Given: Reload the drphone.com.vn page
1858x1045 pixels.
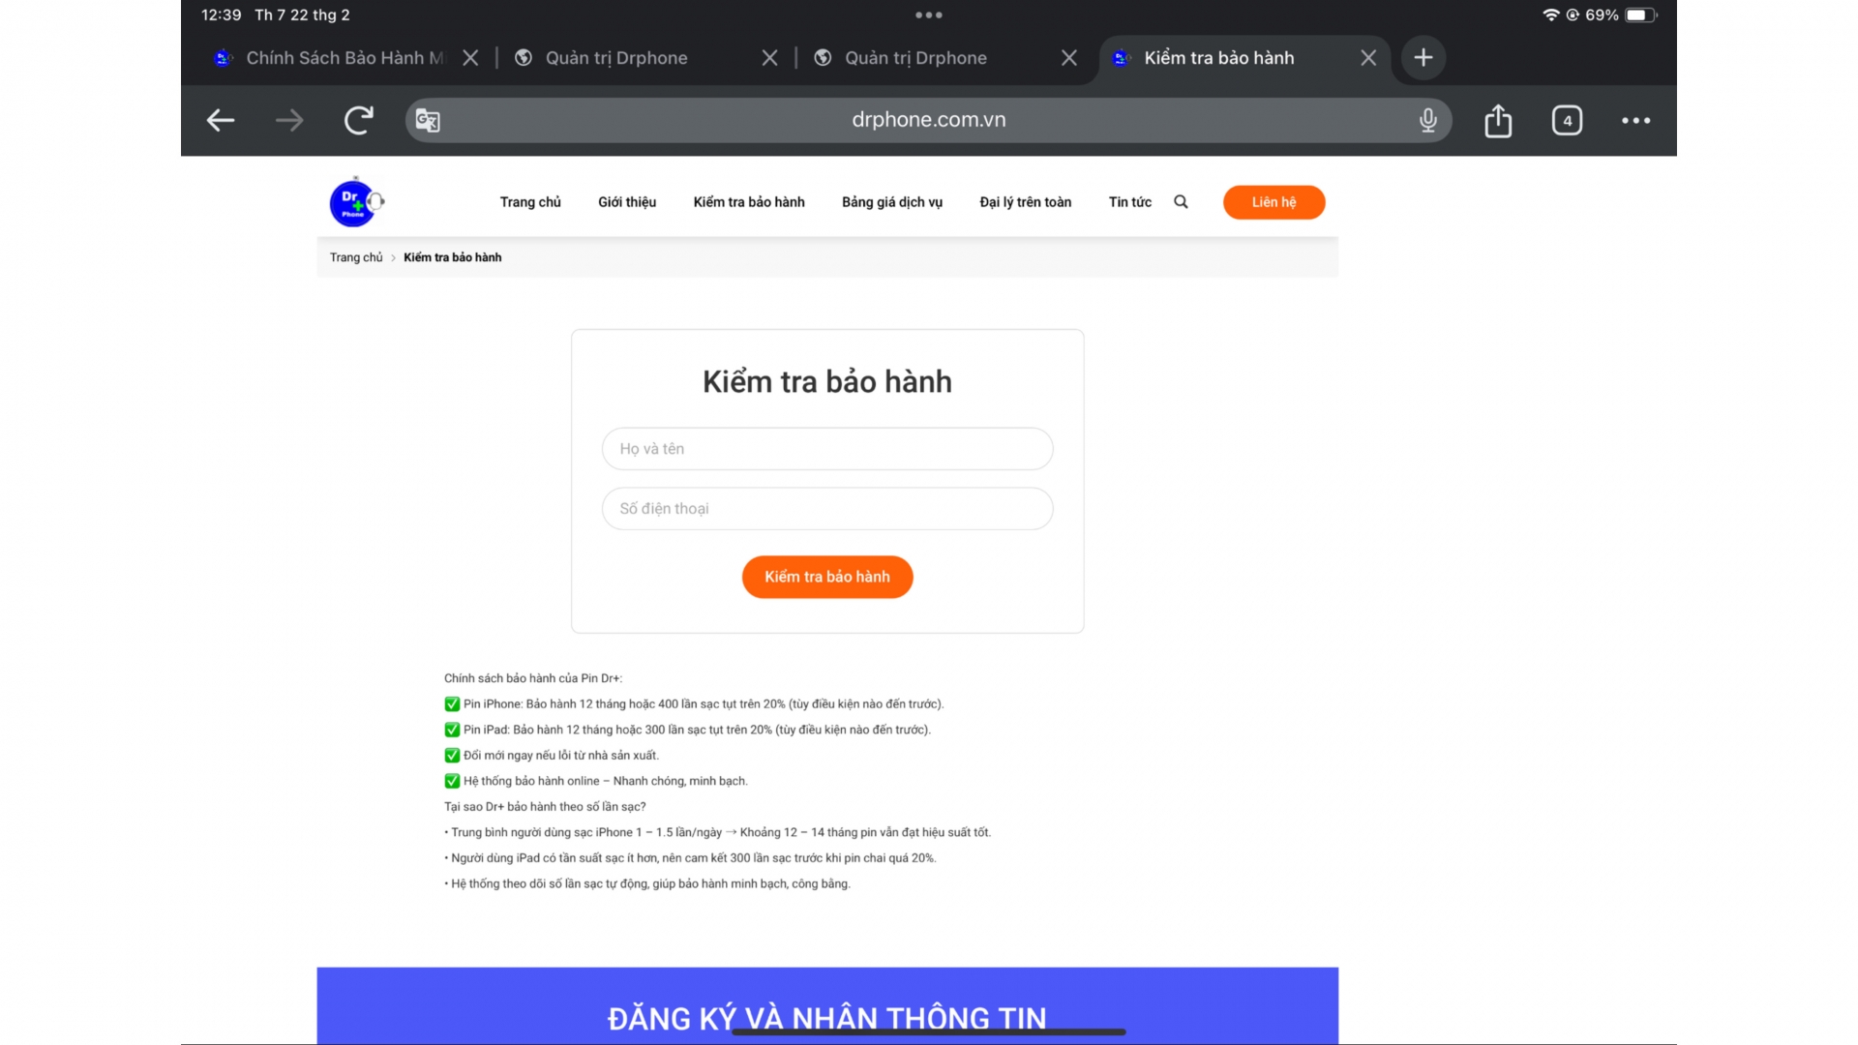Looking at the screenshot, I should pyautogui.click(x=359, y=120).
